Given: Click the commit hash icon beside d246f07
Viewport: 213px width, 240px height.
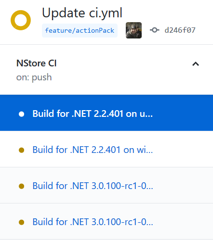Looking at the screenshot, I should tap(155, 30).
